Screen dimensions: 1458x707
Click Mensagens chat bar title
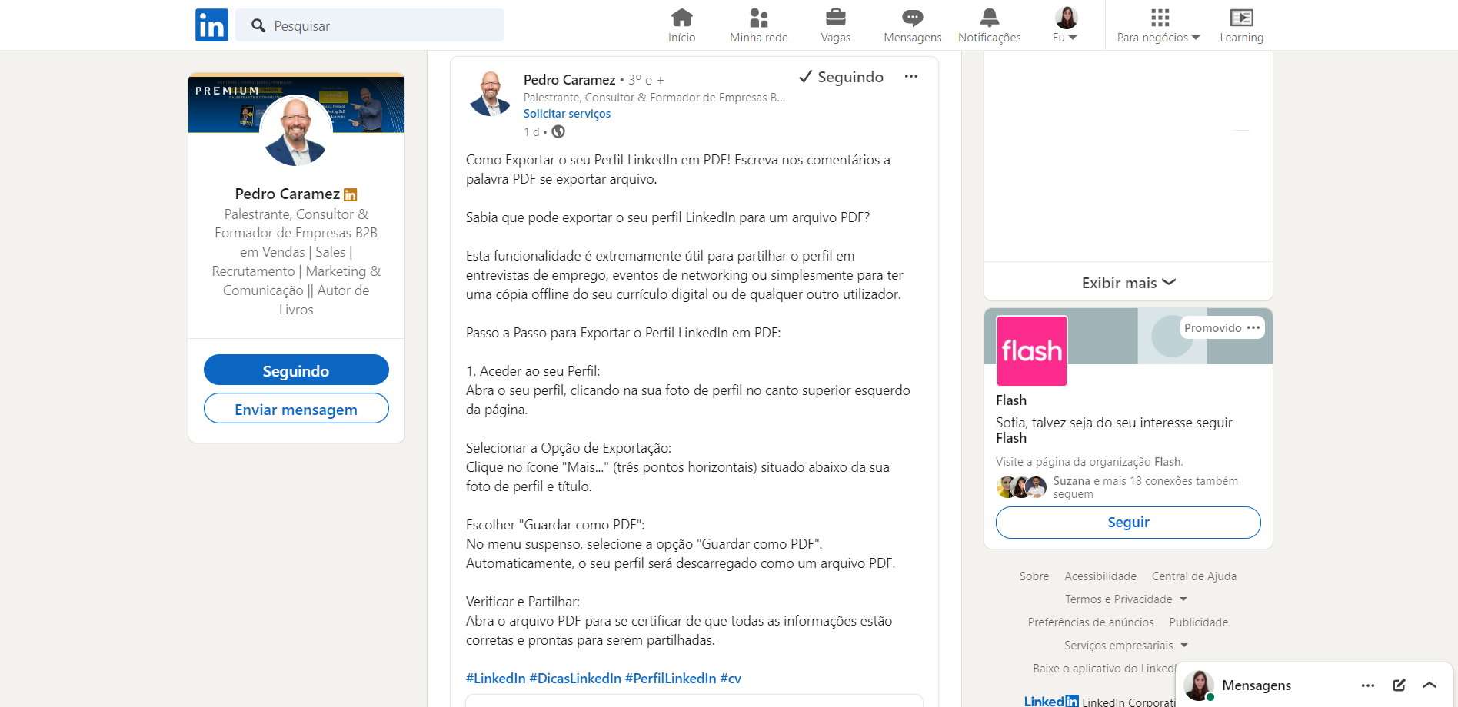tap(1256, 685)
